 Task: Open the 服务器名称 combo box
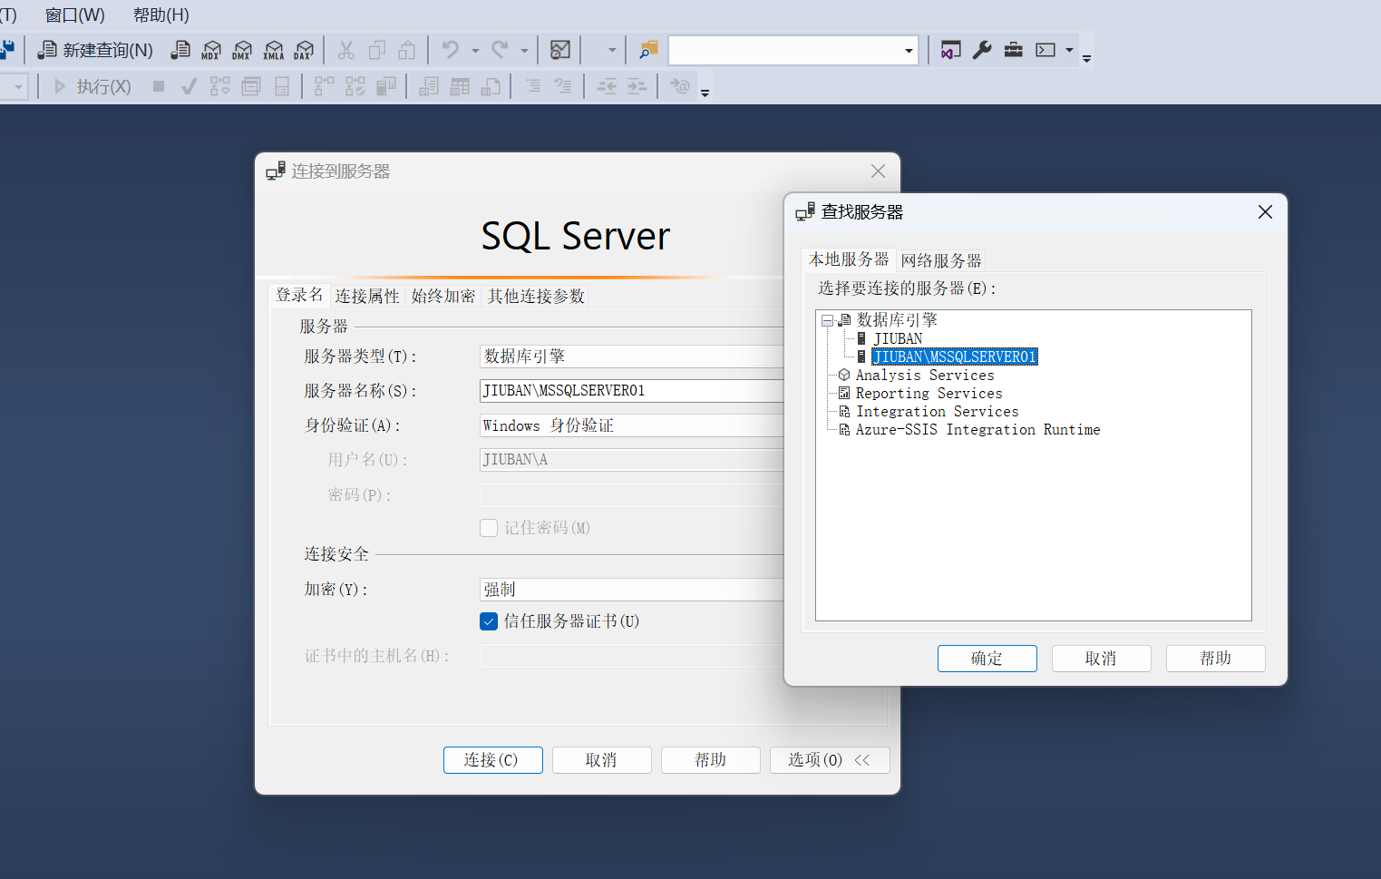point(631,391)
